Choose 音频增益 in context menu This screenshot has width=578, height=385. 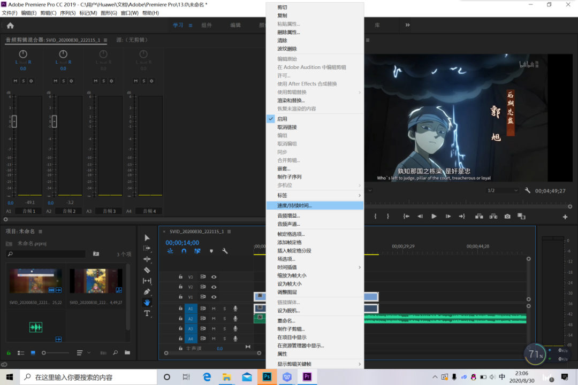315,215
